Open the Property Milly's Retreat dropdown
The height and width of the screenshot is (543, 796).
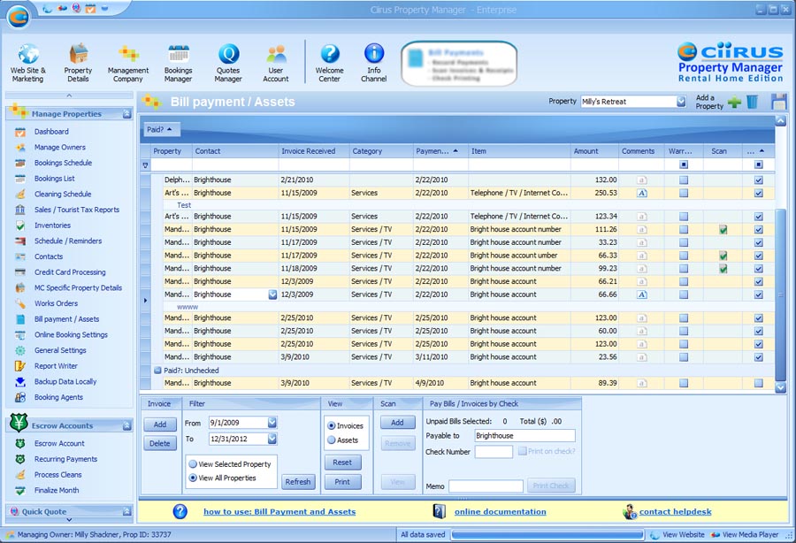[681, 102]
